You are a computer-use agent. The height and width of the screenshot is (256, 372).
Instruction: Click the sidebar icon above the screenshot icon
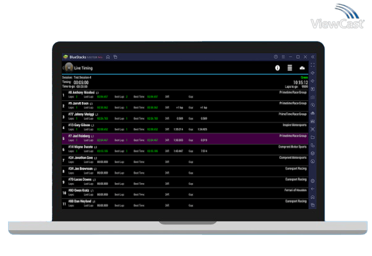click(x=313, y=121)
